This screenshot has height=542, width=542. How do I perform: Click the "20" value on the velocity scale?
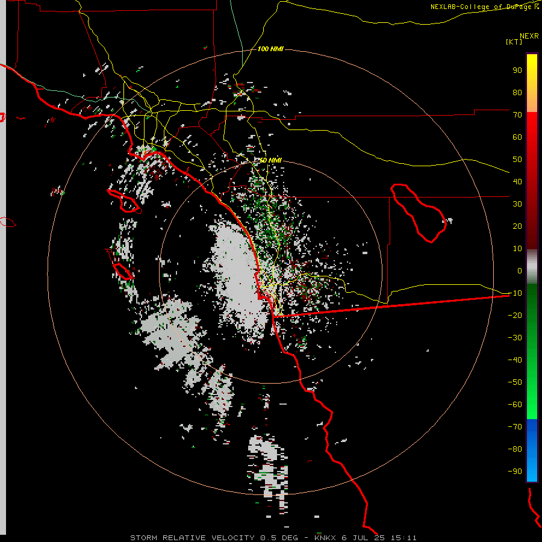[x=517, y=226]
